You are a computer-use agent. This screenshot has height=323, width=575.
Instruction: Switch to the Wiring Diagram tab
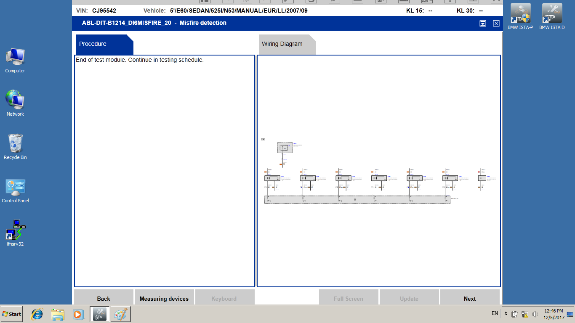pos(286,44)
